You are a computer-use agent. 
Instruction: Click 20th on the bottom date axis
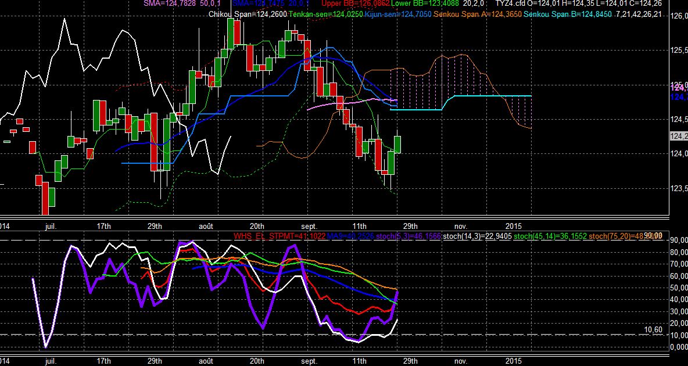point(257,361)
